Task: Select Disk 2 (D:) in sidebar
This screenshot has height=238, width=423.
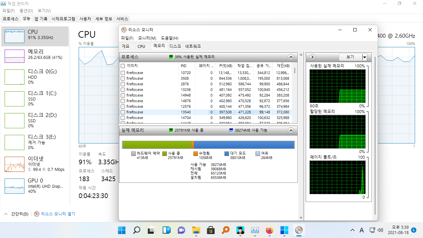Action: tap(35, 120)
